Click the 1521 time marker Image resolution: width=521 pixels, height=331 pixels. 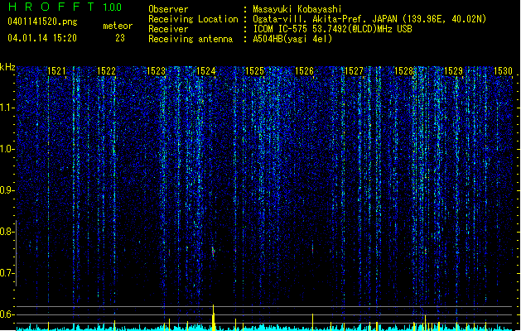(56, 71)
